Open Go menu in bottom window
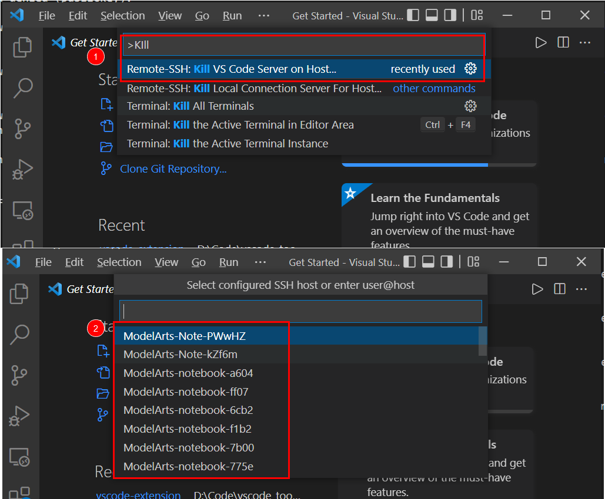The image size is (605, 499). (198, 262)
